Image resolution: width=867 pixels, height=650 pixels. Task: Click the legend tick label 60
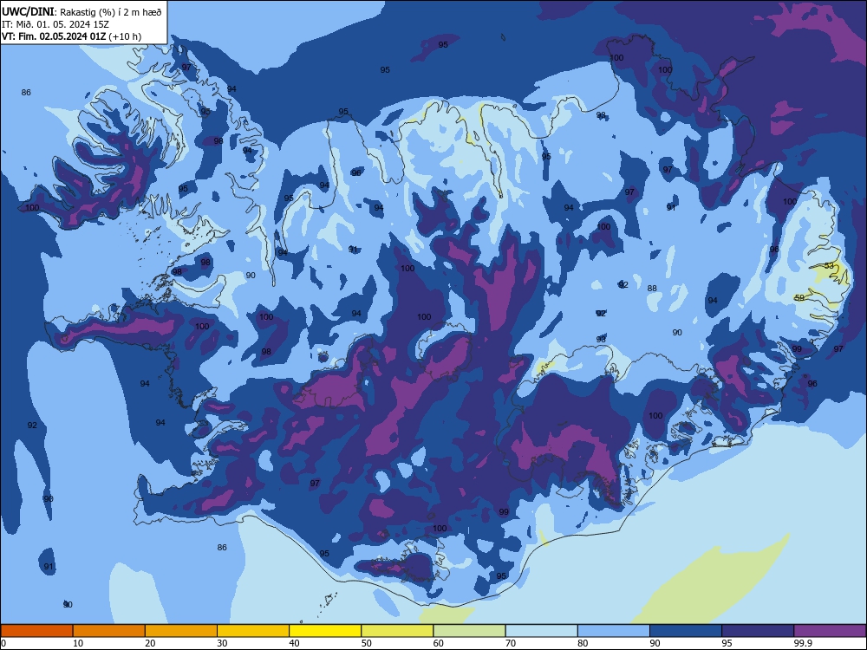439,643
